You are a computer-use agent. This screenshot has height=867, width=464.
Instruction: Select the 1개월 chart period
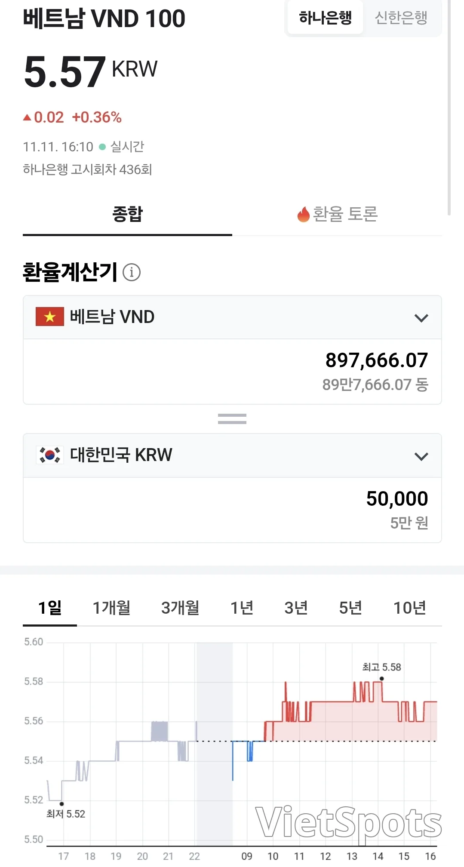(112, 608)
